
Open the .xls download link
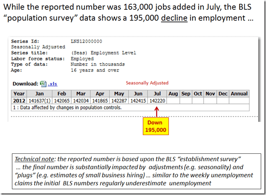52,84
